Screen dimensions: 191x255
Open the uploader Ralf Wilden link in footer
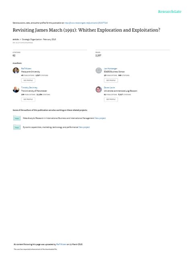point(61,244)
